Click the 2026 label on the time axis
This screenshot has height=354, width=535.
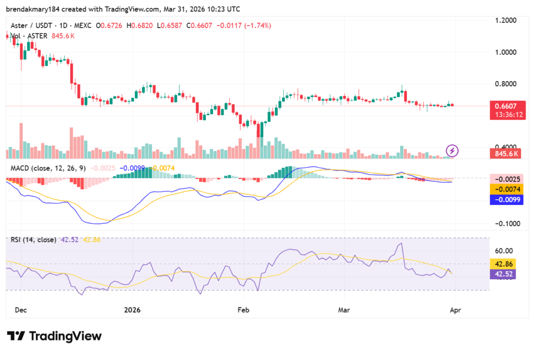coord(132,310)
